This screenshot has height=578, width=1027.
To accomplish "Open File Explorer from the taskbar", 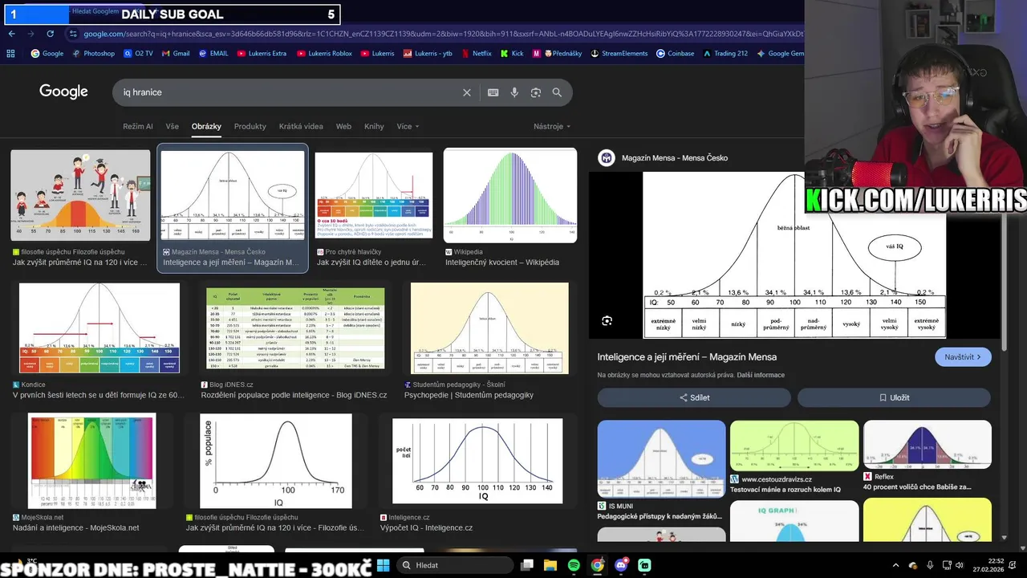I will (x=550, y=565).
